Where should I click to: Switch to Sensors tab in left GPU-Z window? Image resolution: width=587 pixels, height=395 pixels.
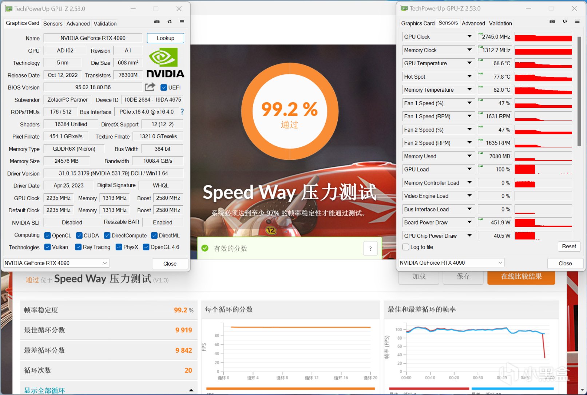tap(53, 24)
